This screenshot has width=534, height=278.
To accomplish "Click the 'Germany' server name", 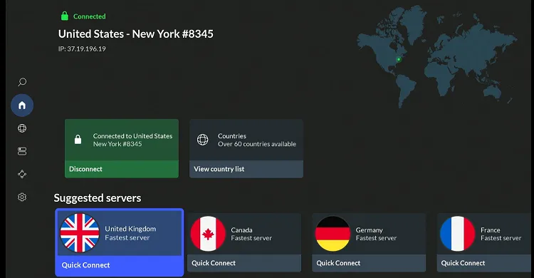I will pos(370,230).
